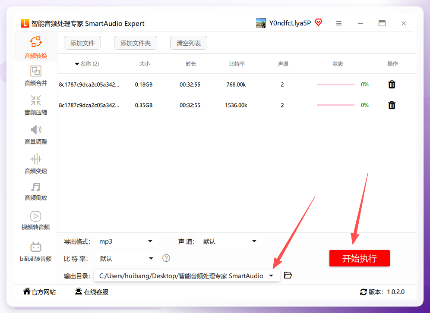Contact 在线客服 online support

click(x=92, y=292)
